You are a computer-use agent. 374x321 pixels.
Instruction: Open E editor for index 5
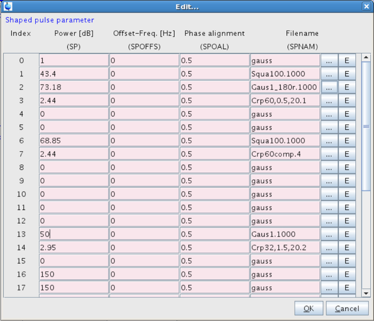[x=347, y=127]
